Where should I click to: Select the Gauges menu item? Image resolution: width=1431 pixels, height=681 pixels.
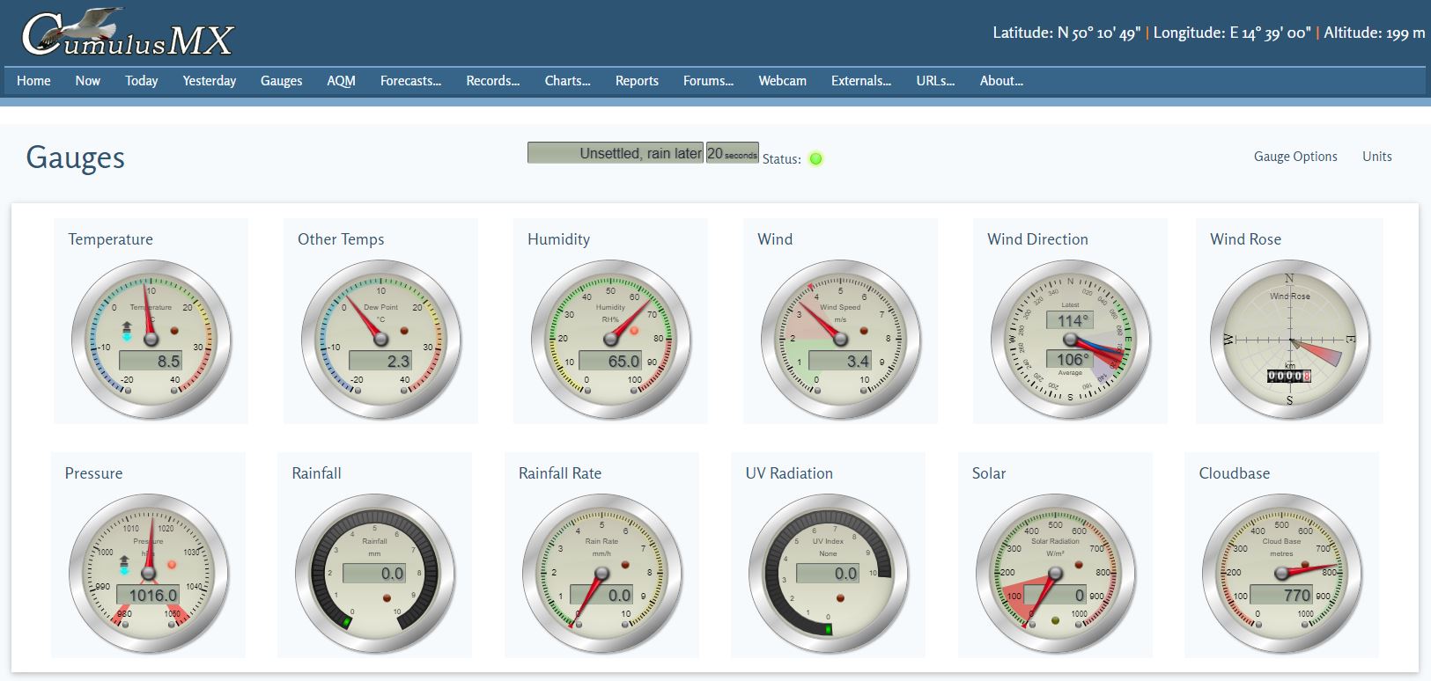[x=282, y=80]
